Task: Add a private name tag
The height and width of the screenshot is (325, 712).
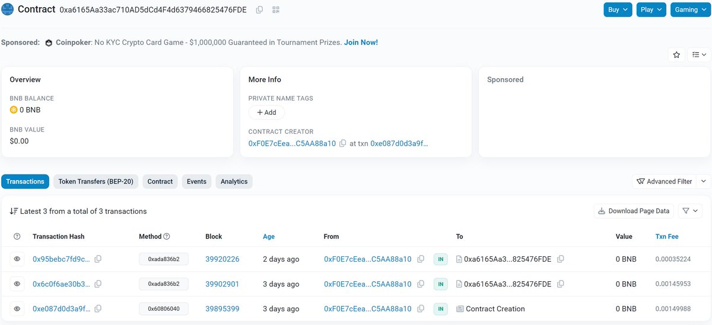Action: (x=266, y=112)
